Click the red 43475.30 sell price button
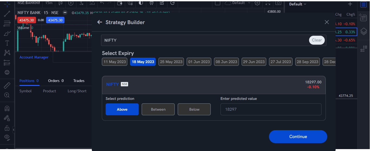The image size is (370, 151). click(27, 20)
